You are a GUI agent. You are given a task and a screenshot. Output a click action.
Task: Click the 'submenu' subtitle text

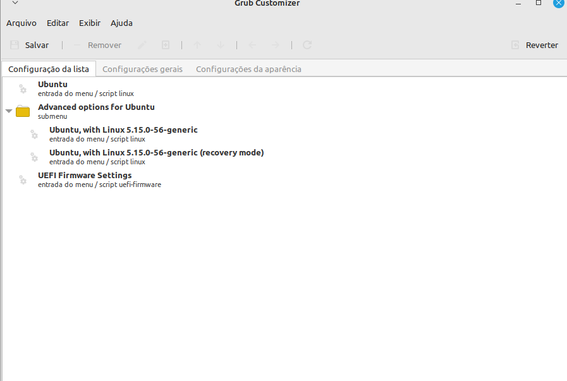[x=52, y=116]
